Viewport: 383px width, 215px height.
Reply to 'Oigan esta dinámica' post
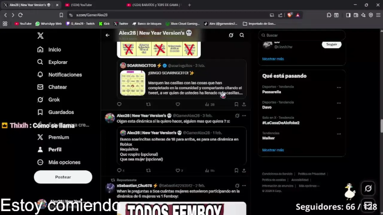[120, 171]
